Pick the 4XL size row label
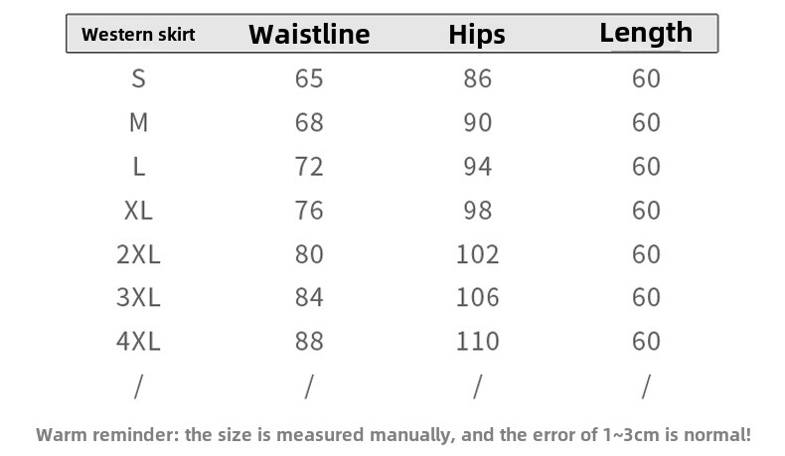 (x=138, y=341)
